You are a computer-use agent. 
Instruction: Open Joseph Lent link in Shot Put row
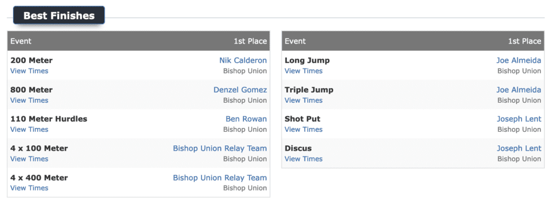pos(519,119)
